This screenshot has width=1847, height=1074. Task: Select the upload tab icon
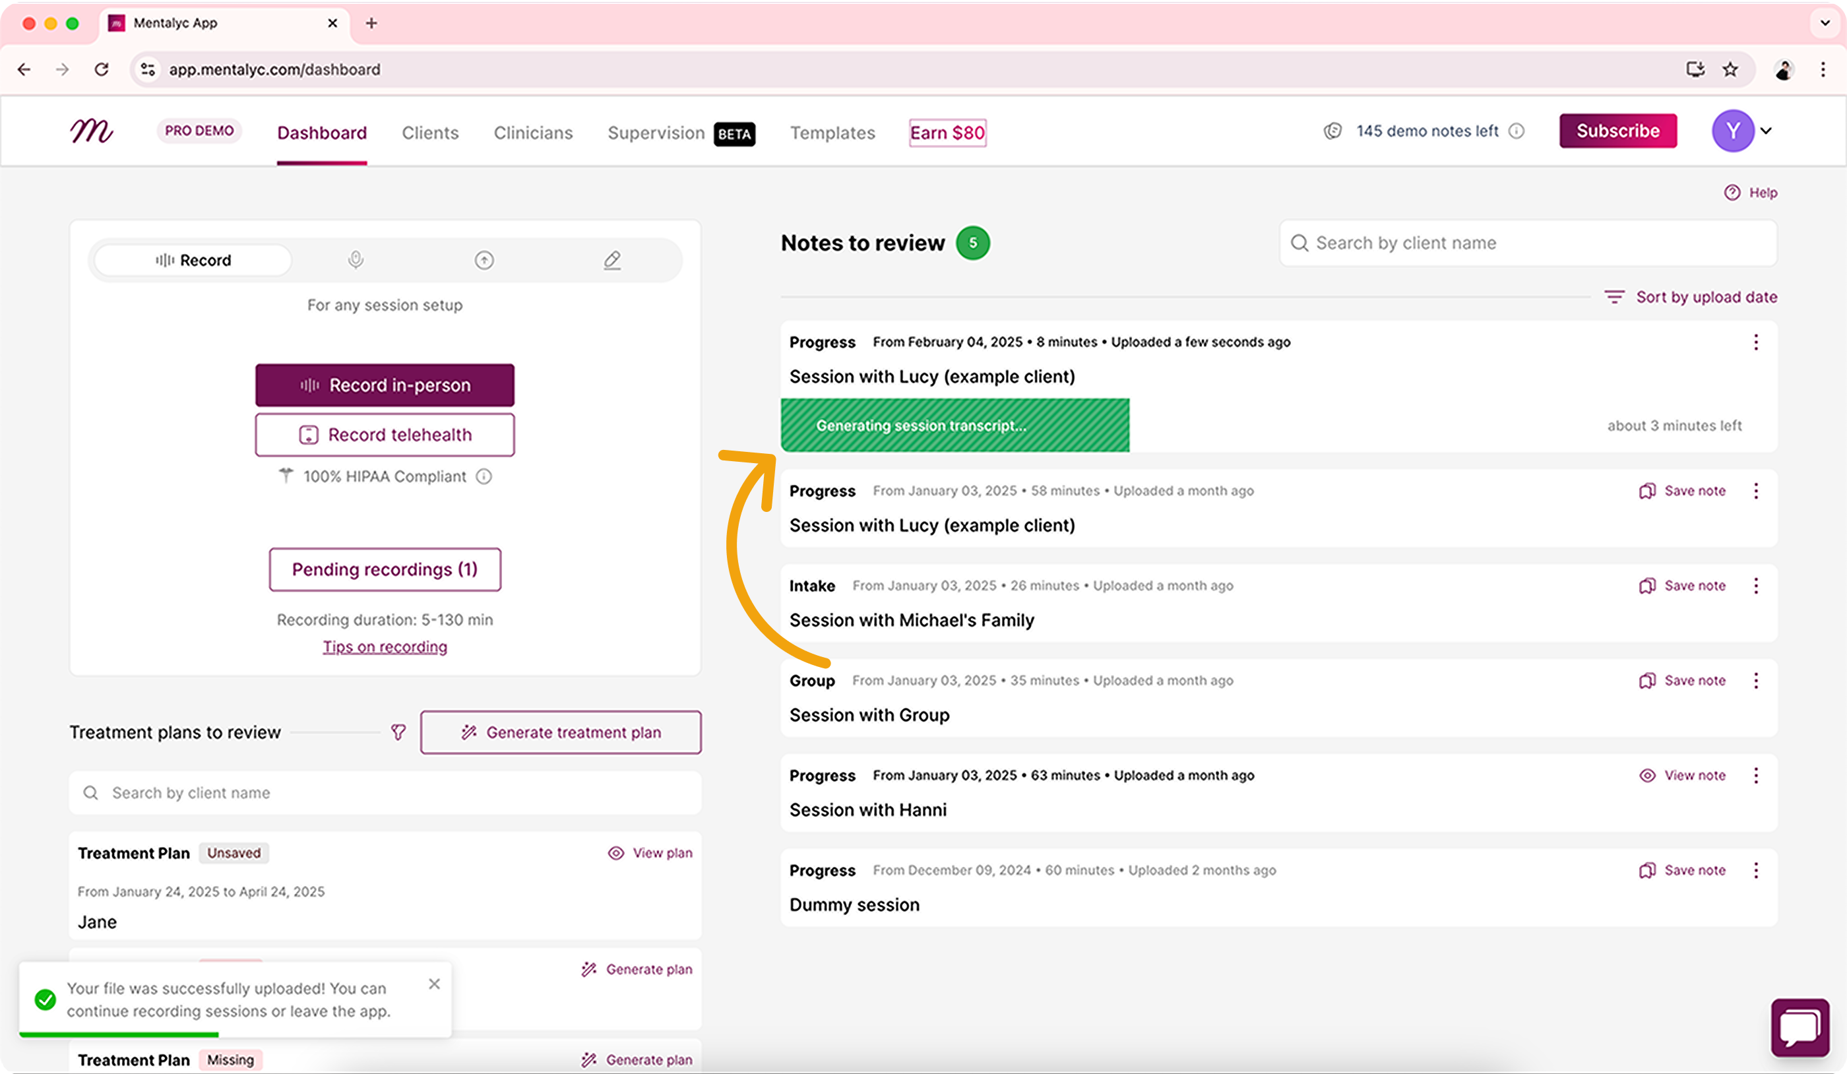[484, 260]
